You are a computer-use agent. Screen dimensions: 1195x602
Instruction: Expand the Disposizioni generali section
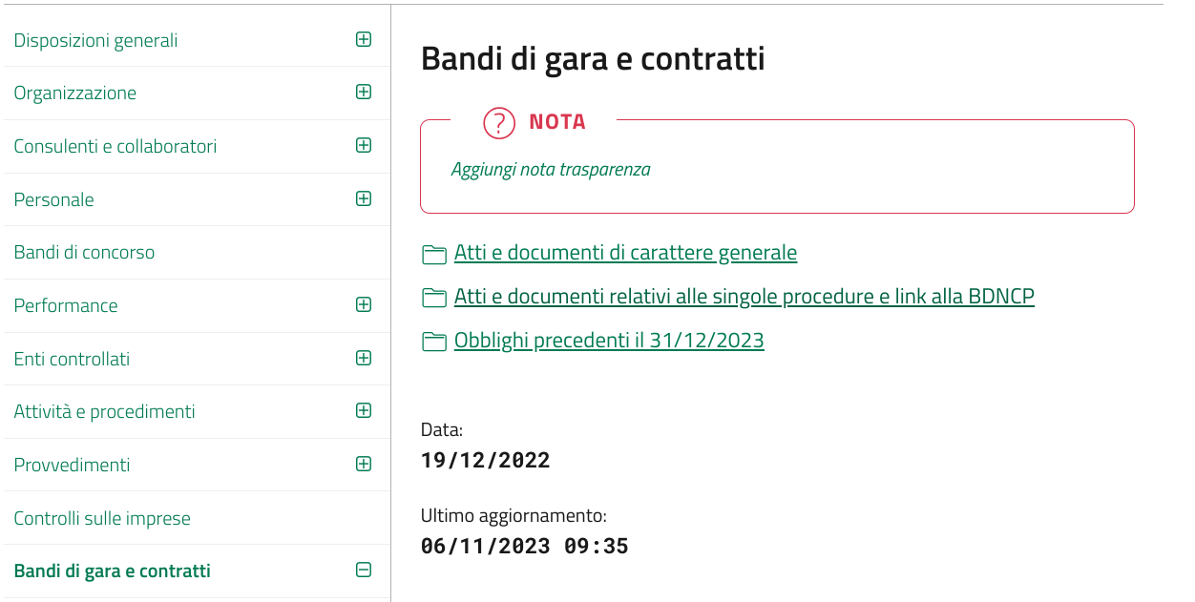363,40
